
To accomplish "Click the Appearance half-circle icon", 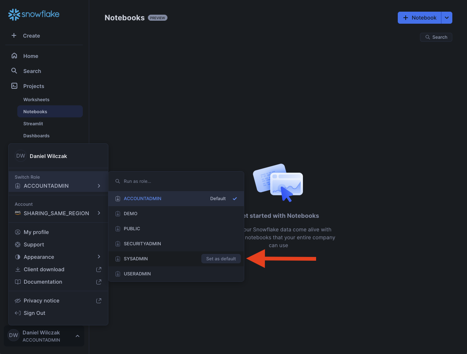I will coord(17,257).
